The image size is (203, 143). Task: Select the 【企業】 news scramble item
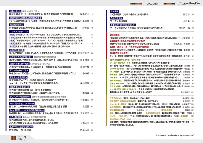[x=12, y=41]
